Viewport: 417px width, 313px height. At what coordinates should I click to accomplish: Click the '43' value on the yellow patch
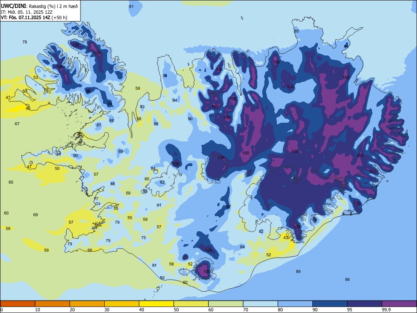(x=286, y=237)
